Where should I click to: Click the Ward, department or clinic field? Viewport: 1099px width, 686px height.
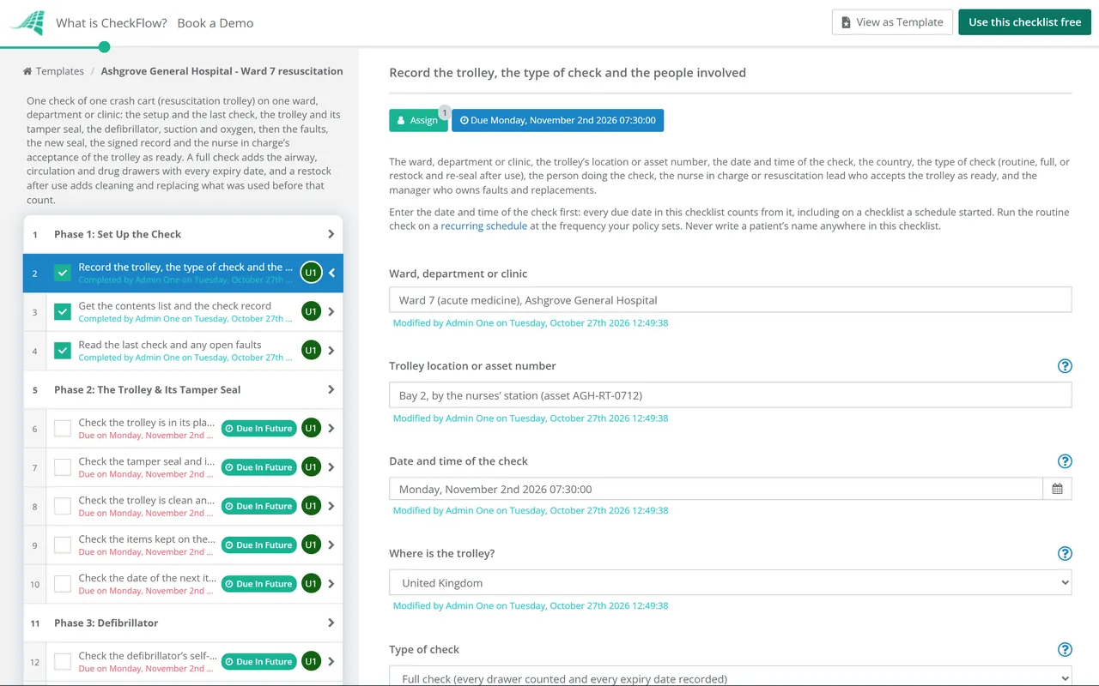[x=731, y=300]
